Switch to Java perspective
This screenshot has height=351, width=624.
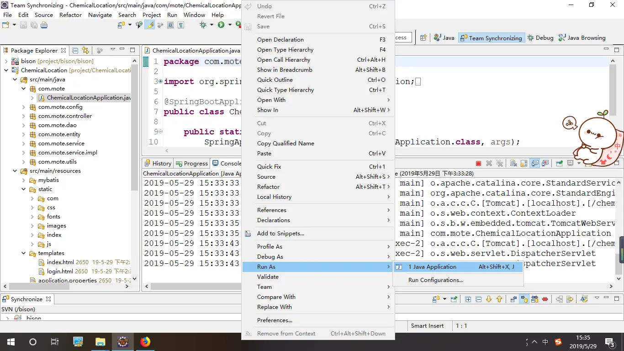444,38
